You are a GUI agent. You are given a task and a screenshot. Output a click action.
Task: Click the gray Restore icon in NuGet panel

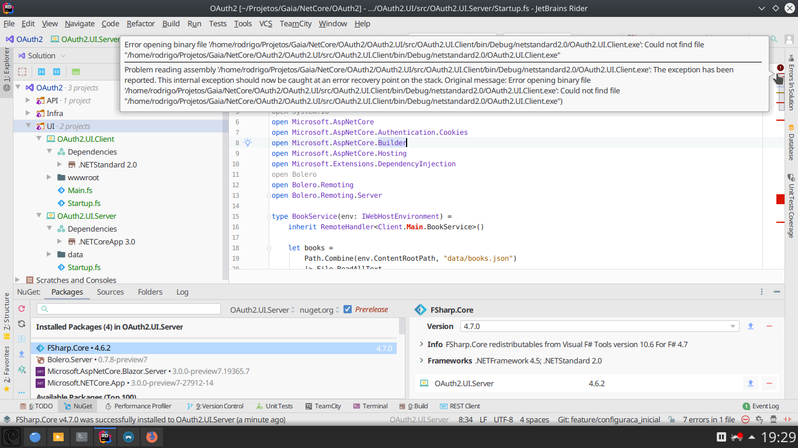pos(22,324)
